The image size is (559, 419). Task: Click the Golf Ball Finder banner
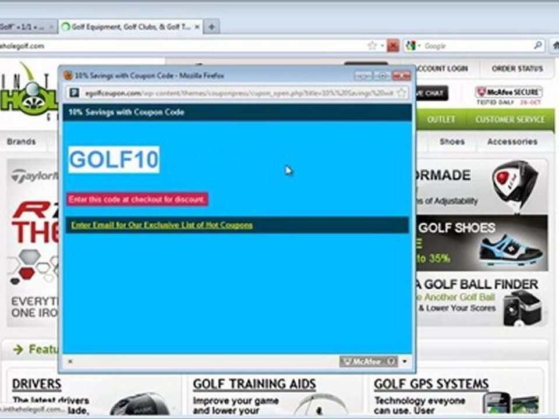(x=482, y=300)
